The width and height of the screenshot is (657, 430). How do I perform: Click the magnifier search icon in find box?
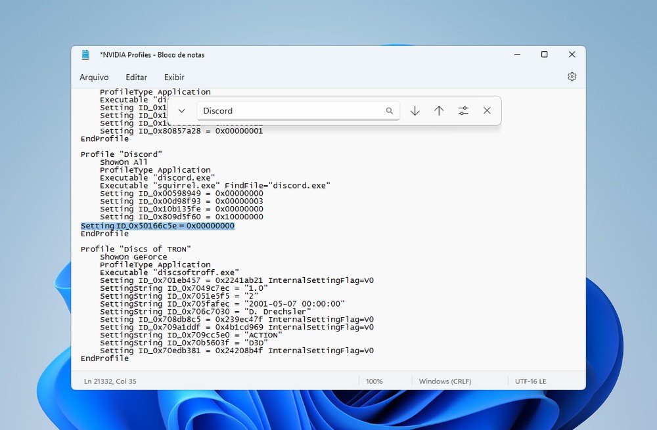389,110
